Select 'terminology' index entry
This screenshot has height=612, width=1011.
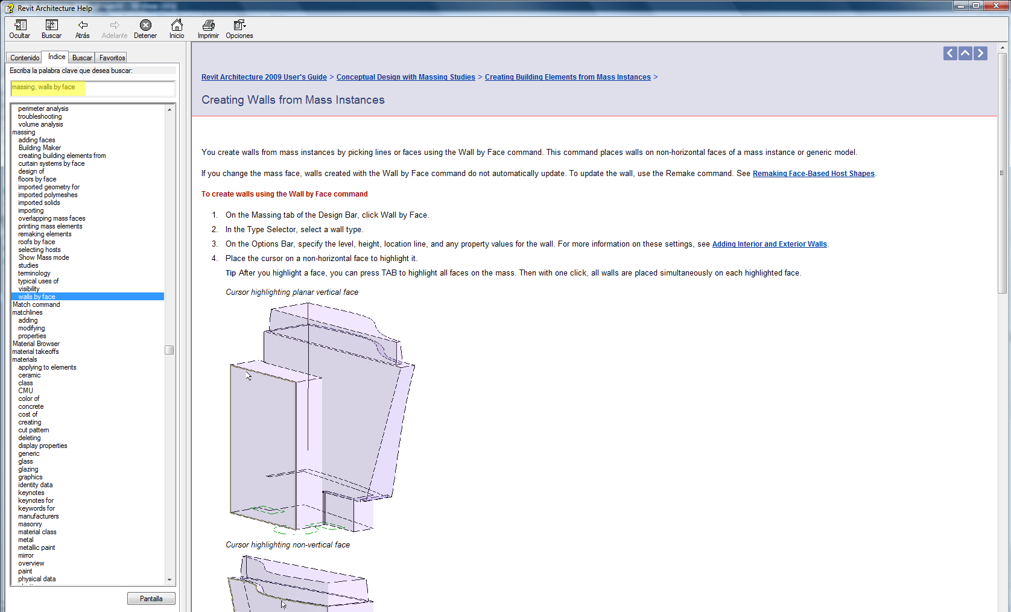(x=34, y=273)
